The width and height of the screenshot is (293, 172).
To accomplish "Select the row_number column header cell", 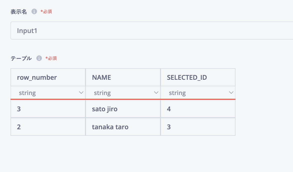I will point(48,77).
